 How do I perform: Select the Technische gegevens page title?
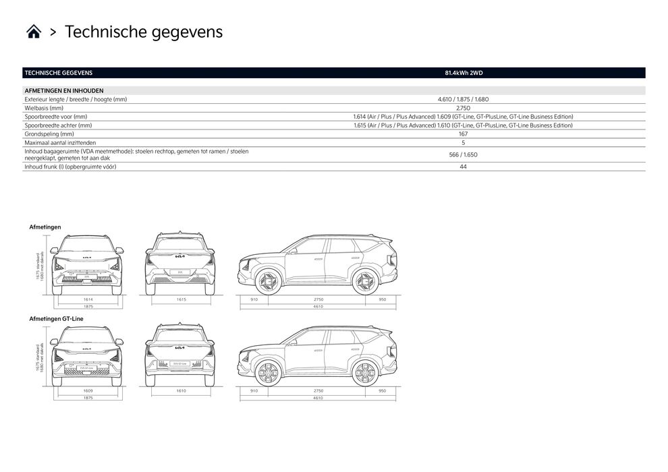click(144, 32)
